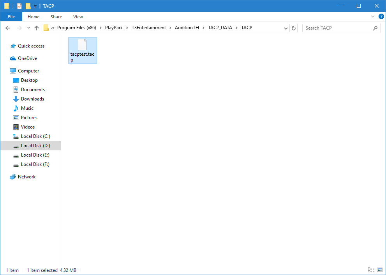
Task: Click PlayPark in the address path
Action: [x=113, y=28]
